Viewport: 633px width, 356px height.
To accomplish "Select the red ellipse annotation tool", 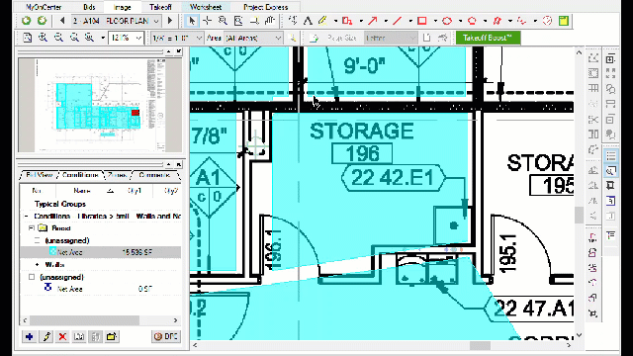I will 447,21.
